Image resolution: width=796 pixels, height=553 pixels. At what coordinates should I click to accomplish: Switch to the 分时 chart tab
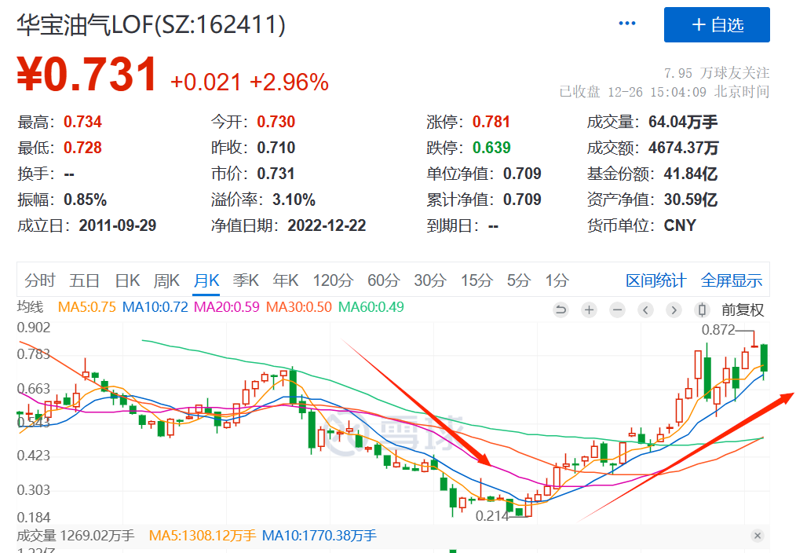click(39, 280)
